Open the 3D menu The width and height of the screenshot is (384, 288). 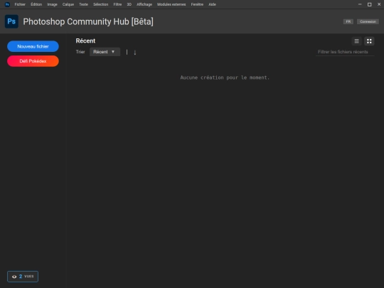pyautogui.click(x=129, y=4)
